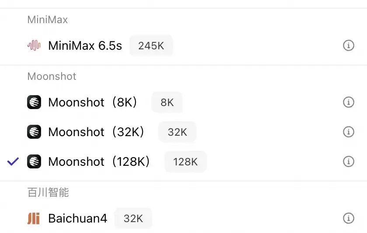Click the 128K context badge

(185, 162)
